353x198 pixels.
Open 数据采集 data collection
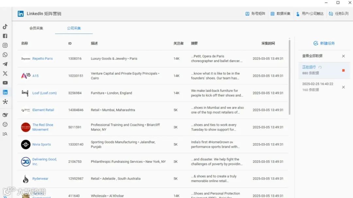click(x=280, y=14)
